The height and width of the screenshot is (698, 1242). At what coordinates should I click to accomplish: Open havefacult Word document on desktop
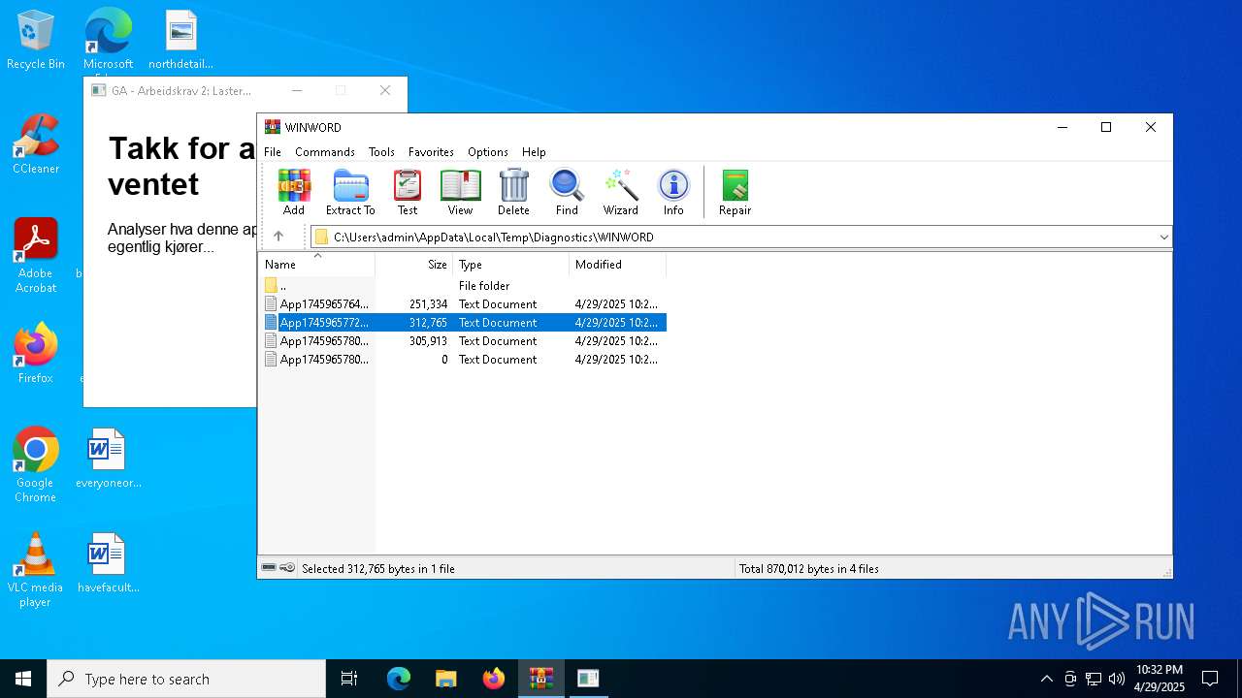click(x=108, y=563)
